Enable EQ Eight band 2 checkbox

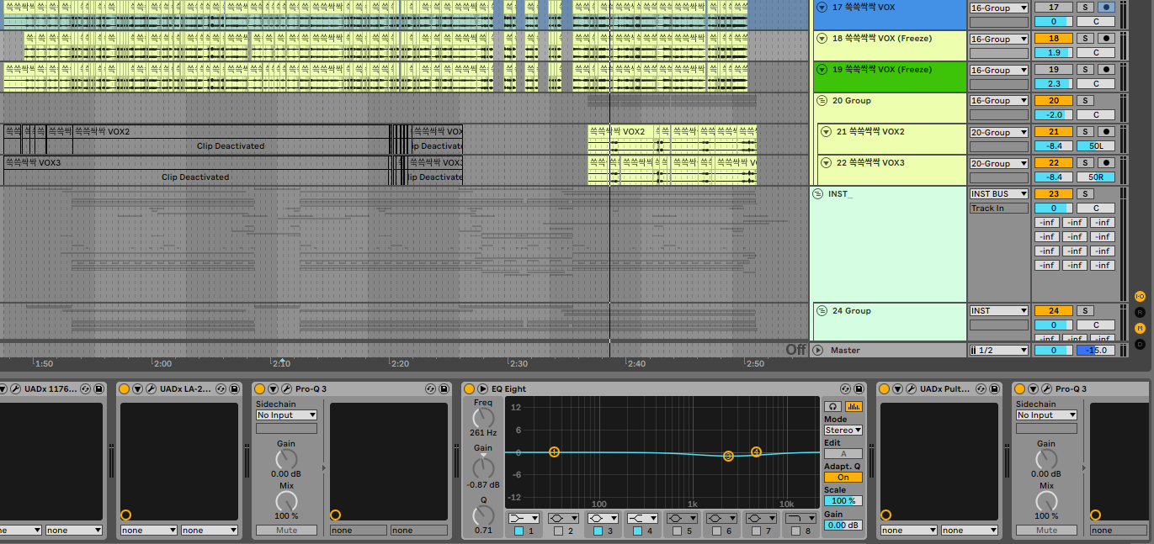coord(558,531)
